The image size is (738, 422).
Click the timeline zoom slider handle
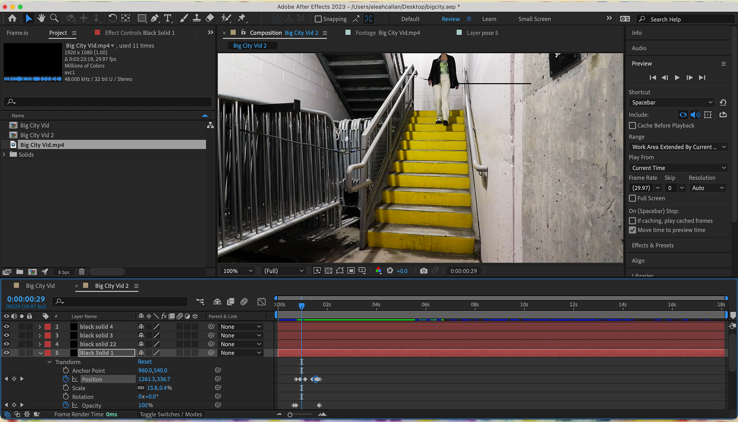[x=290, y=415]
